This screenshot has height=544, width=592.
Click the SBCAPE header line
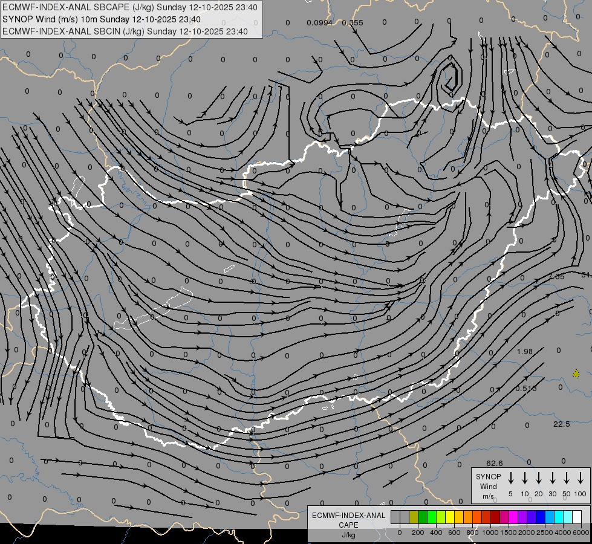point(130,7)
